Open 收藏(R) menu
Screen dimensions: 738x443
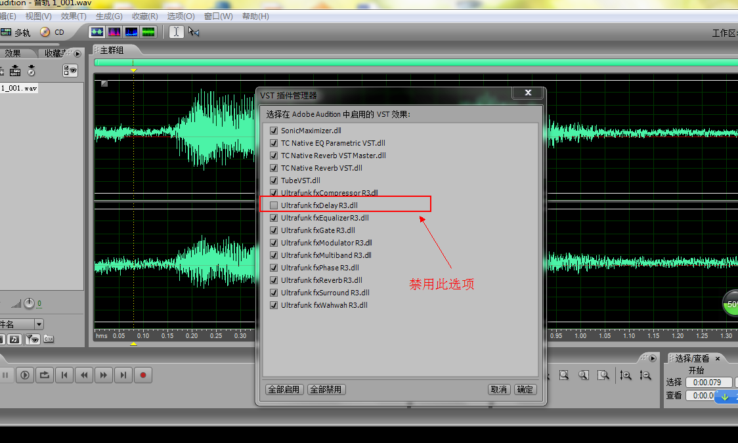pos(145,16)
